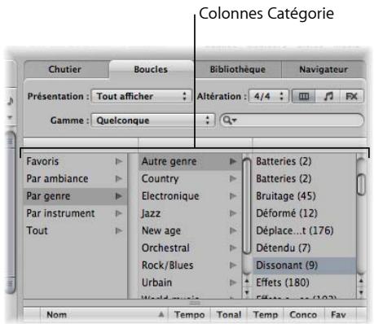Open the Navigateur tab

(323, 69)
